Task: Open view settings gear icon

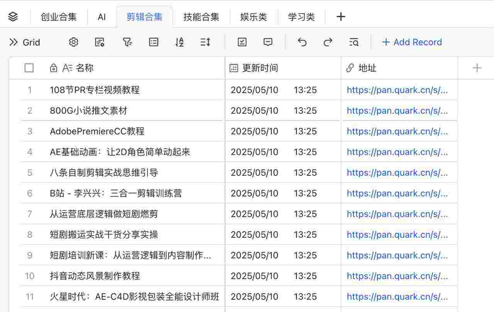Action: tap(73, 42)
